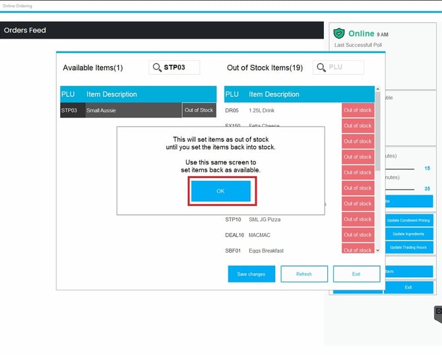Click Update Ingredients in side panel
Screen dimensions: 442x355
tap(408, 234)
